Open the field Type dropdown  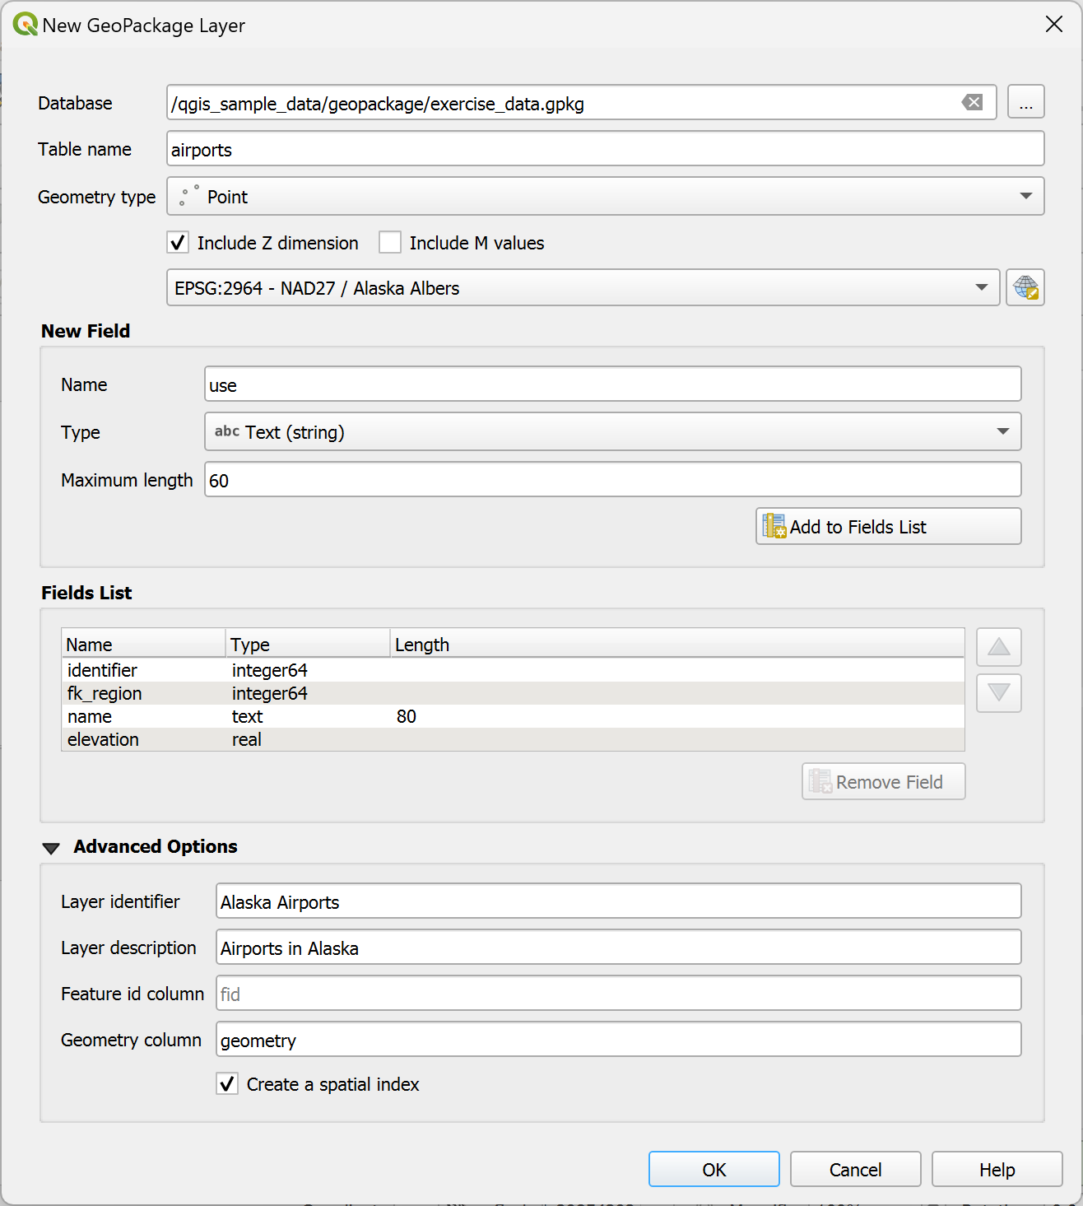(612, 432)
